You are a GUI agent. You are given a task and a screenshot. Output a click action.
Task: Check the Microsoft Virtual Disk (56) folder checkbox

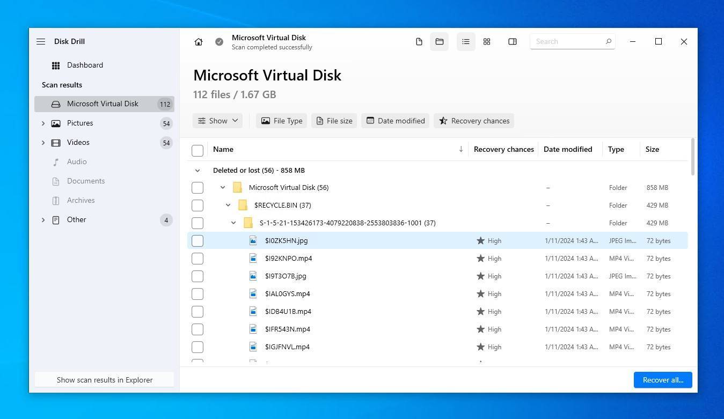(198, 188)
